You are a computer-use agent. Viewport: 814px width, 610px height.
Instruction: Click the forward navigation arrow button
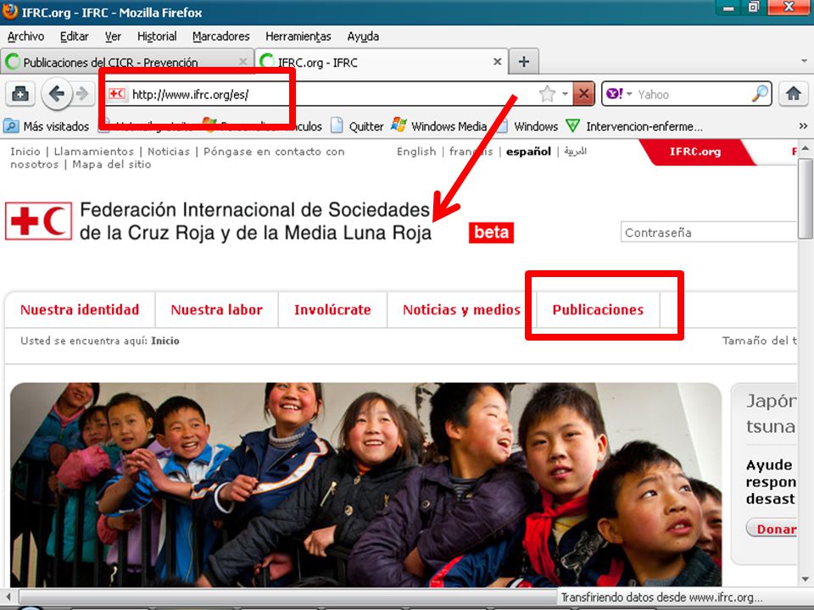pyautogui.click(x=82, y=94)
